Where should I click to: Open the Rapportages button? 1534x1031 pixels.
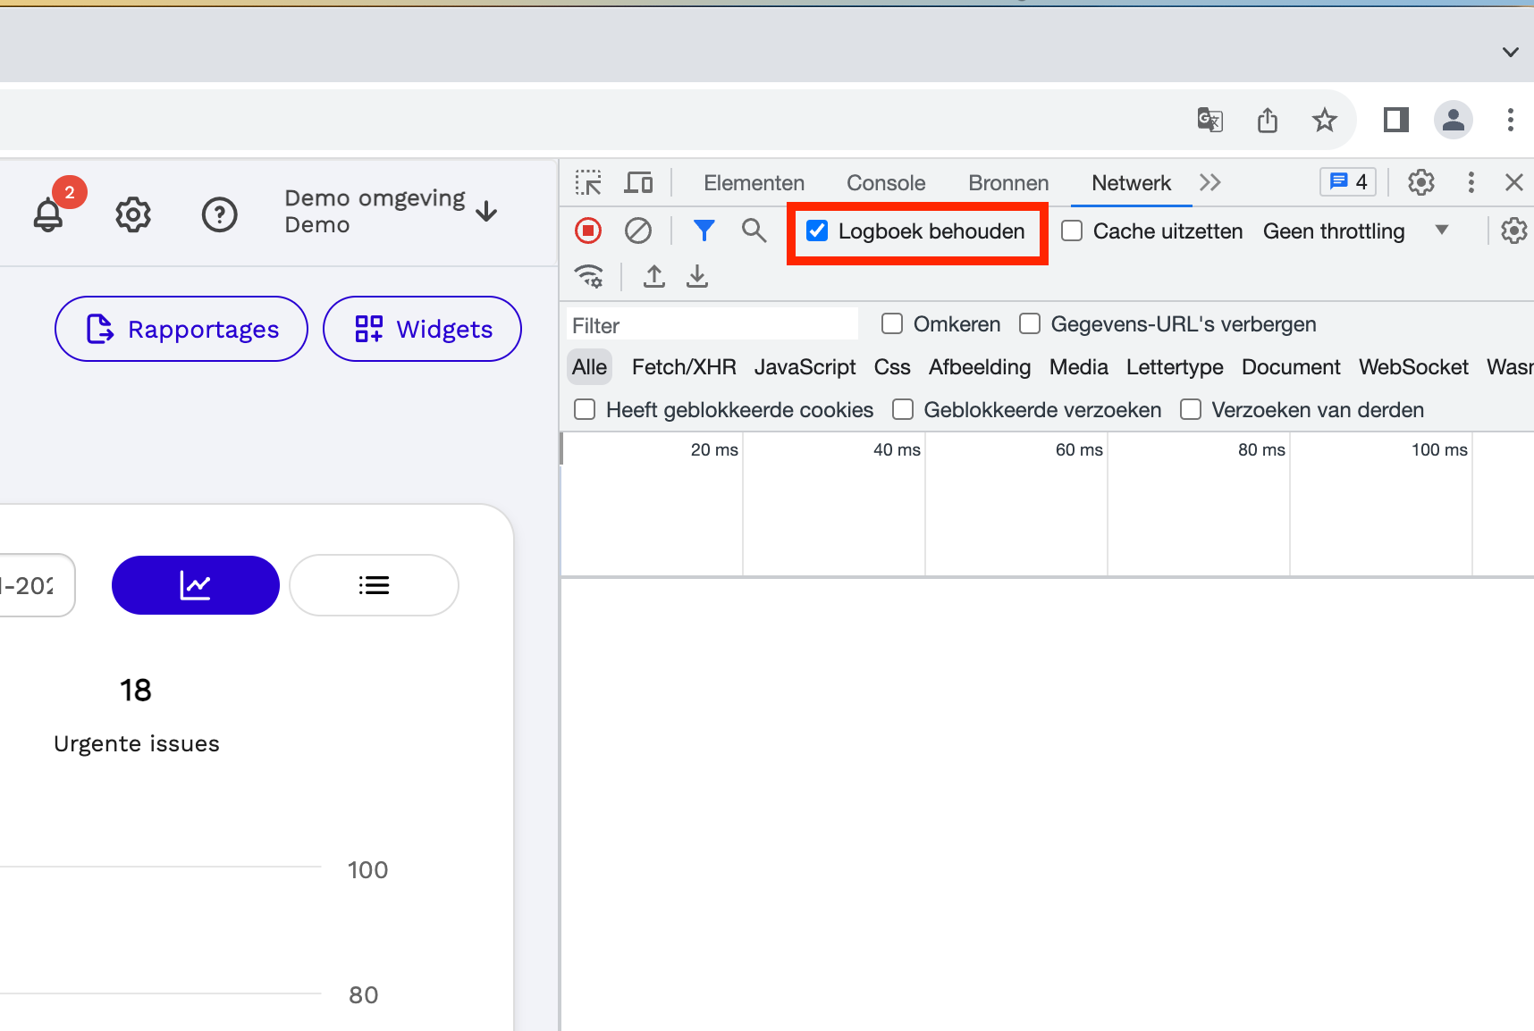click(181, 329)
